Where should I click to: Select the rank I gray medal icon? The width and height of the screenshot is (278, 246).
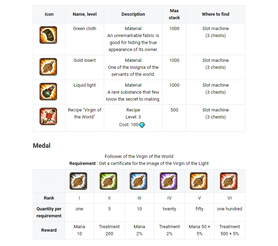[x=79, y=181]
